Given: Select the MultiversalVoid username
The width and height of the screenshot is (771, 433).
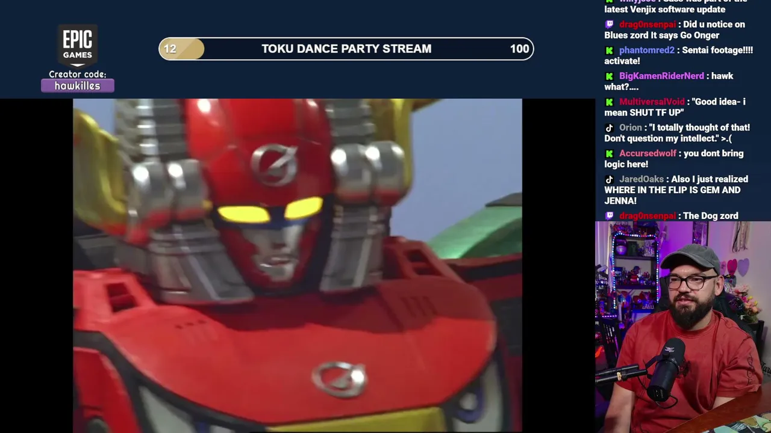Looking at the screenshot, I should [652, 102].
